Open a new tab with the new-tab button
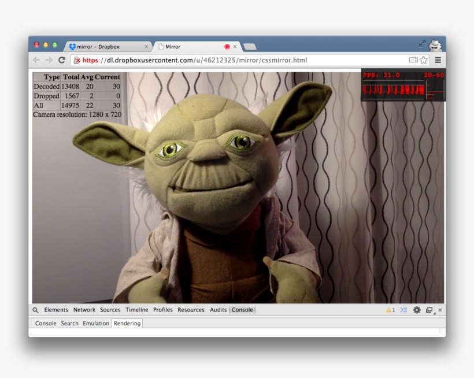 pyautogui.click(x=250, y=47)
